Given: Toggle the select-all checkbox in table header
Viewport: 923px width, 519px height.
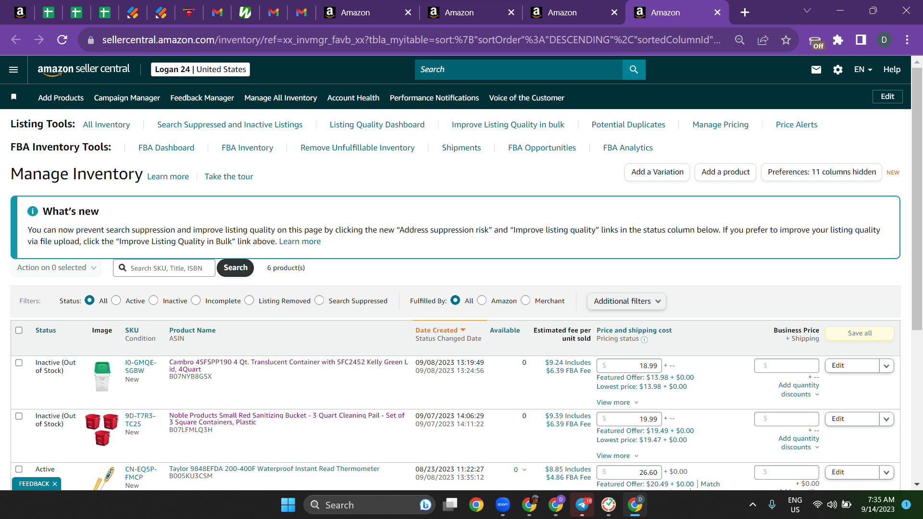Looking at the screenshot, I should 19,330.
